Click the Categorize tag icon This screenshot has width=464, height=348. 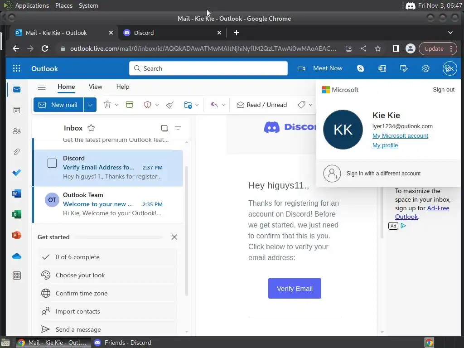[301, 105]
